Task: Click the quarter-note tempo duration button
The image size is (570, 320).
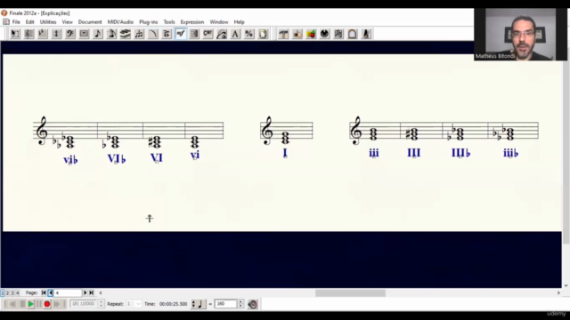Action: (199, 304)
